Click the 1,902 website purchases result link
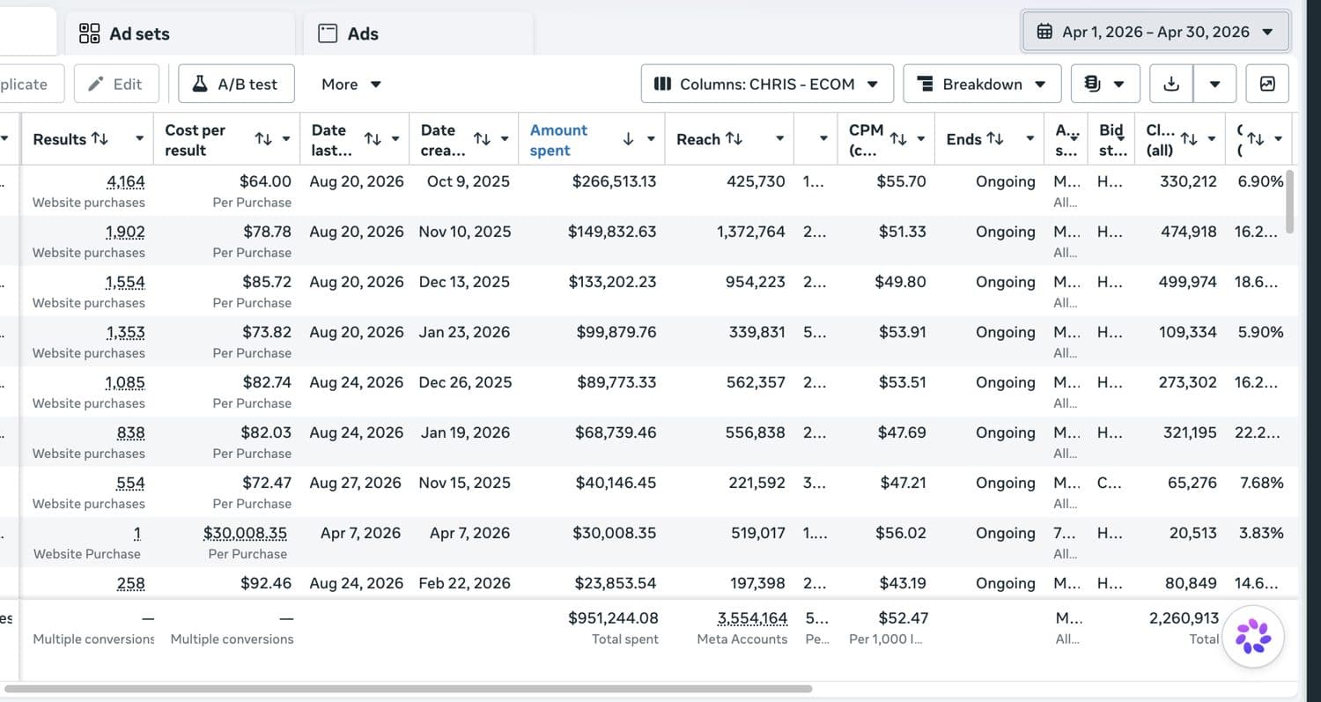This screenshot has height=702, width=1321. coord(125,232)
